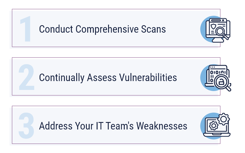Click the large faded number 1

tap(25, 29)
